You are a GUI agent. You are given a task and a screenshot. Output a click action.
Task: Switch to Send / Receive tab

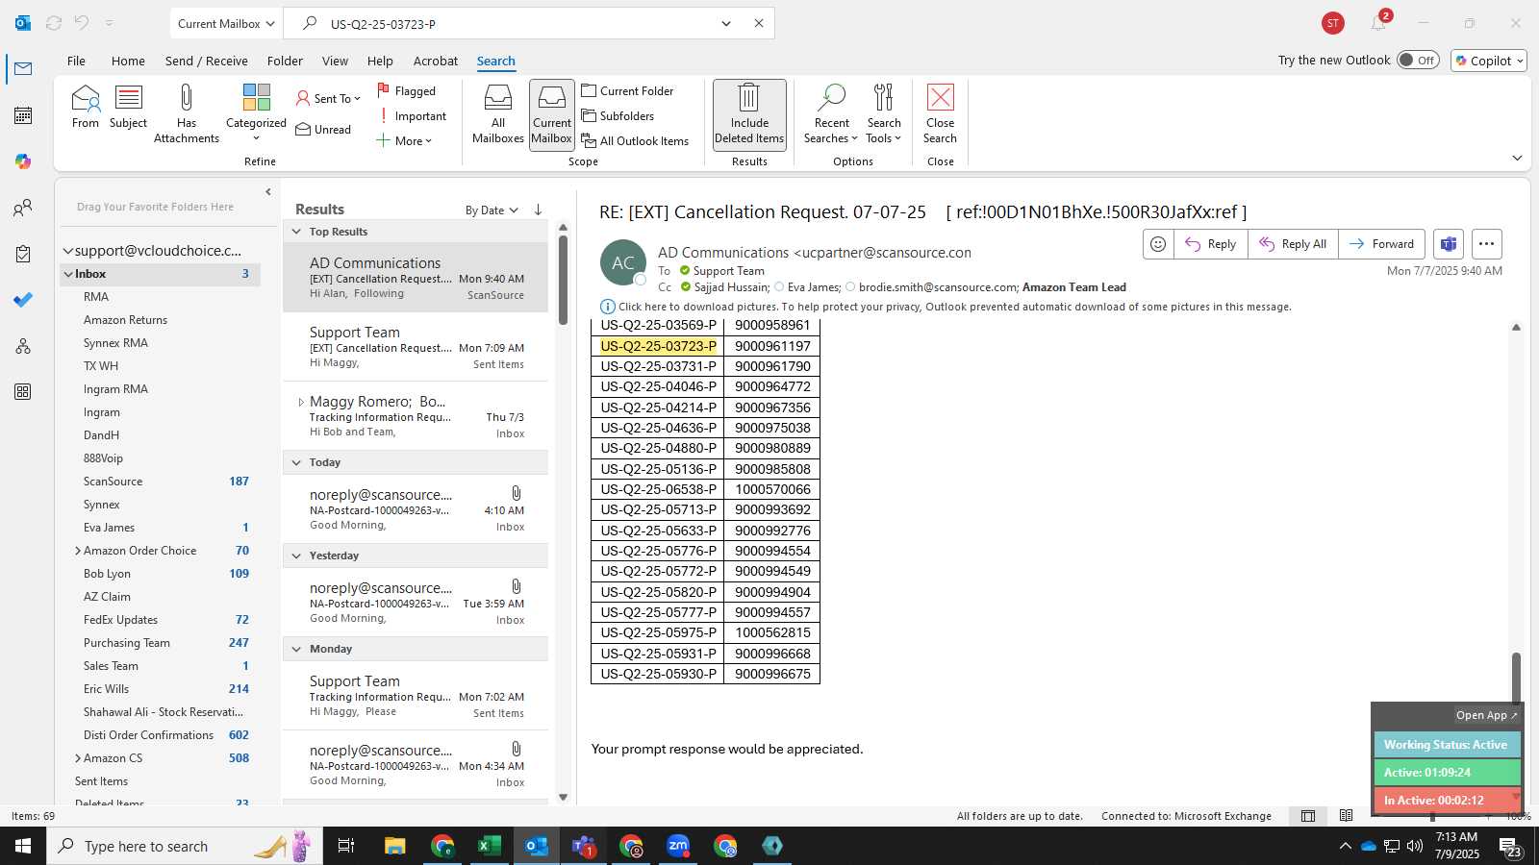206,61
